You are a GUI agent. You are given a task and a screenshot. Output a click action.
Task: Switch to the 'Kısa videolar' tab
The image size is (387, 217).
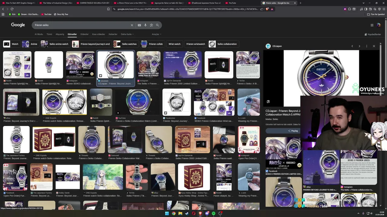coord(99,34)
